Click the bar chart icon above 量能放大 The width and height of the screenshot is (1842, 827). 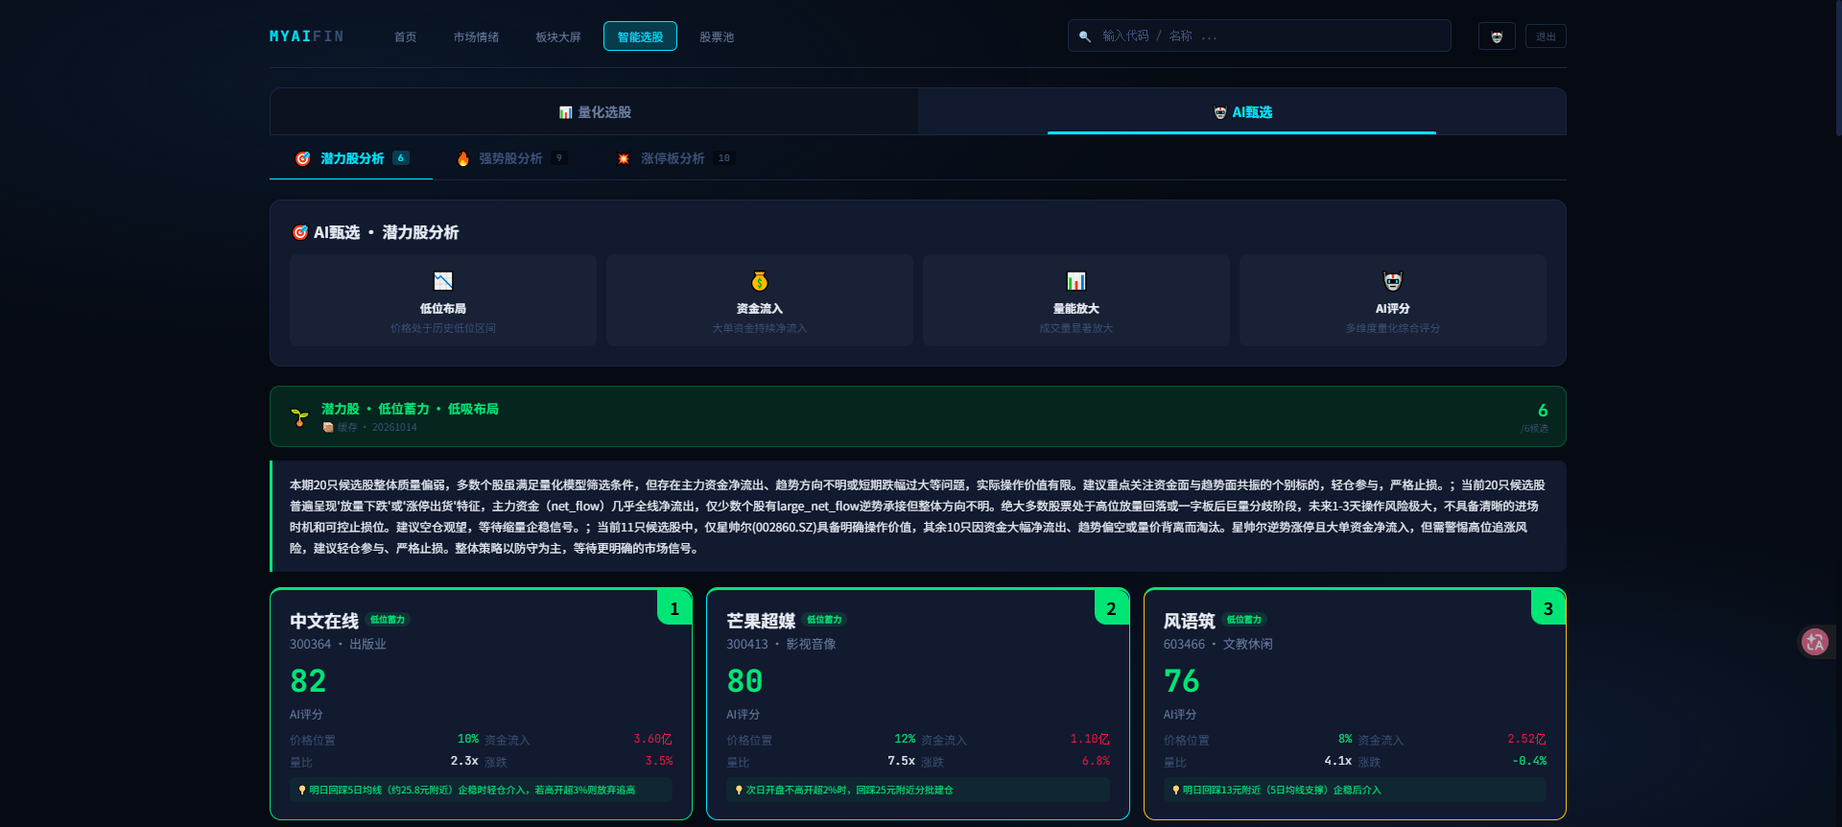pyautogui.click(x=1076, y=281)
